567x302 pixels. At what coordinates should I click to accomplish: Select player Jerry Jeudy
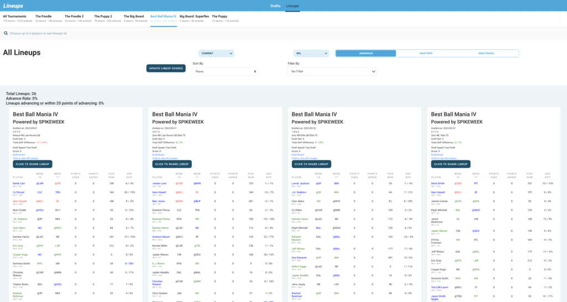point(298,284)
